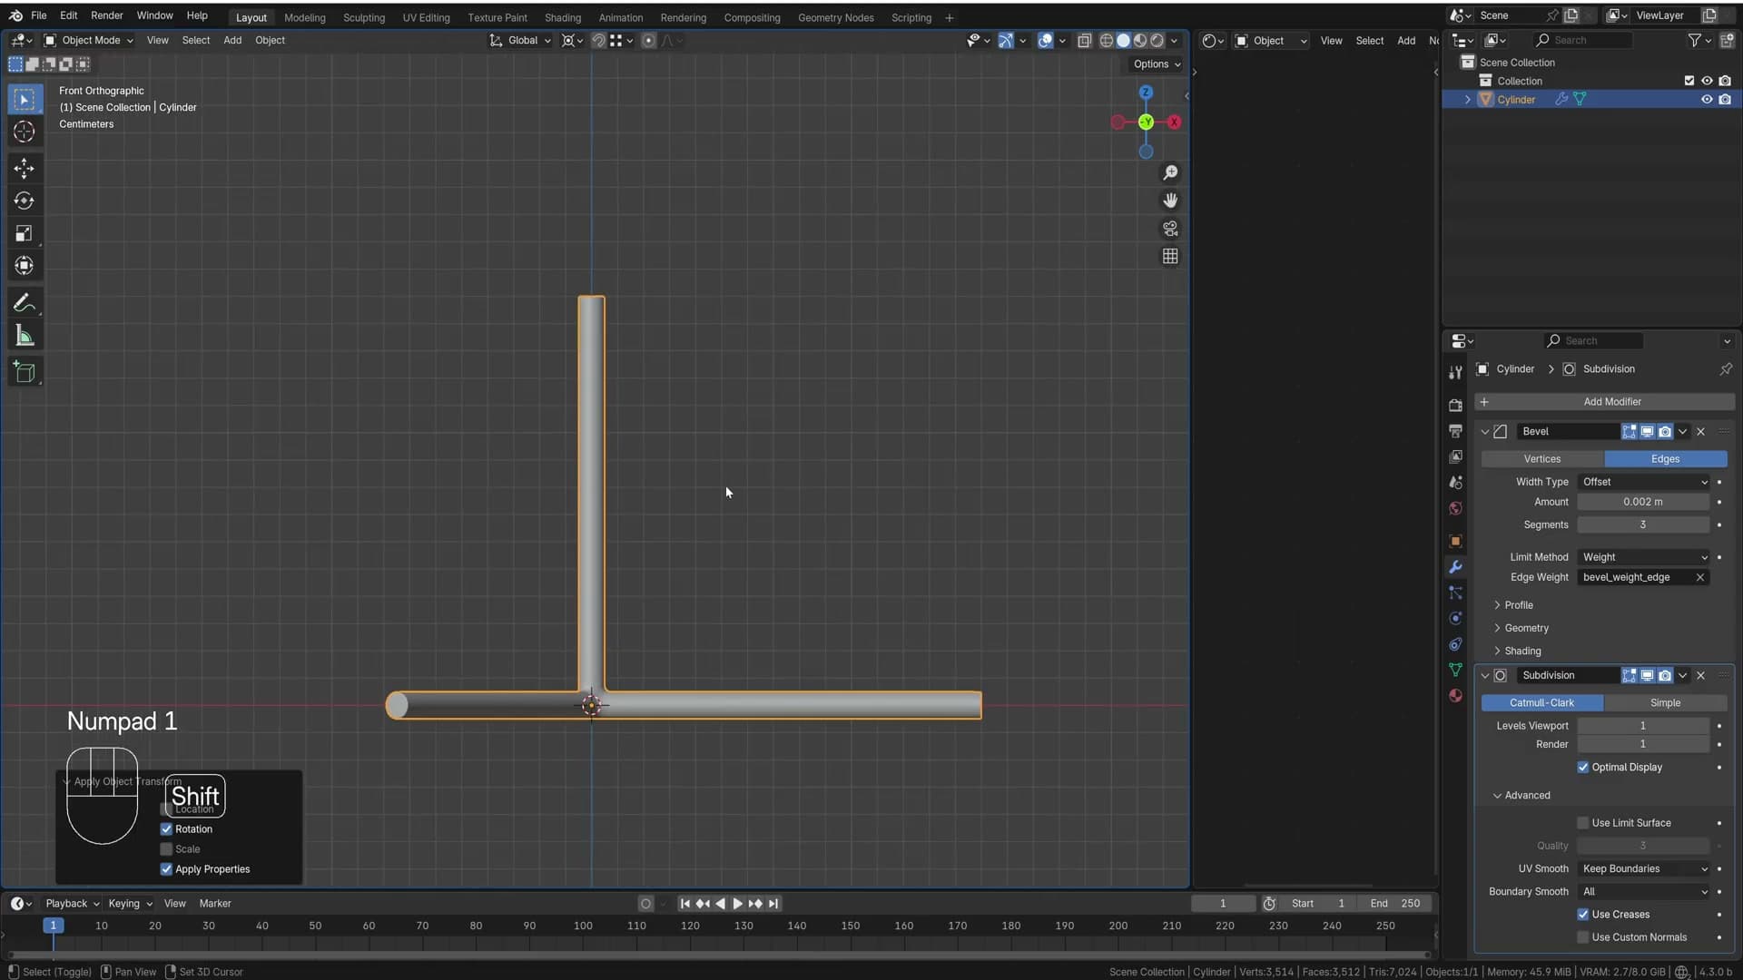The width and height of the screenshot is (1743, 980).
Task: Open the Render properties tab icon
Action: 1455,405
